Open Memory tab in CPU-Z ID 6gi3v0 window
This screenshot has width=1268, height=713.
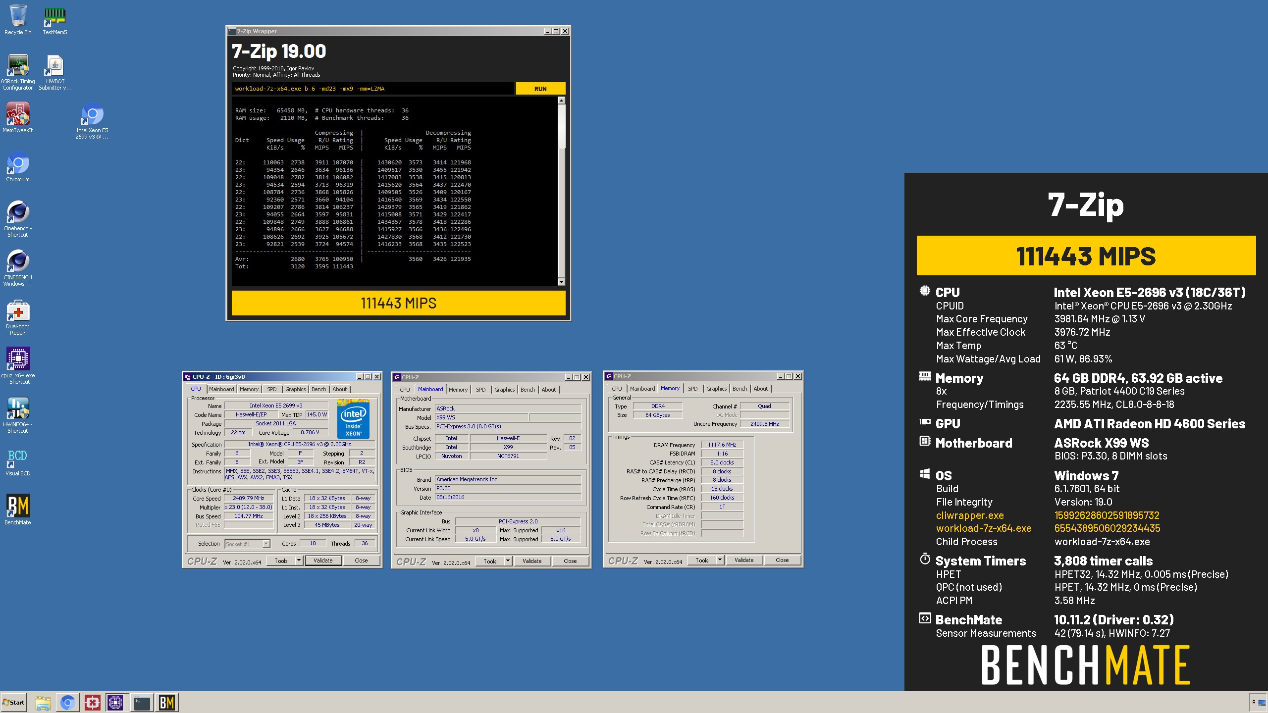click(x=249, y=389)
